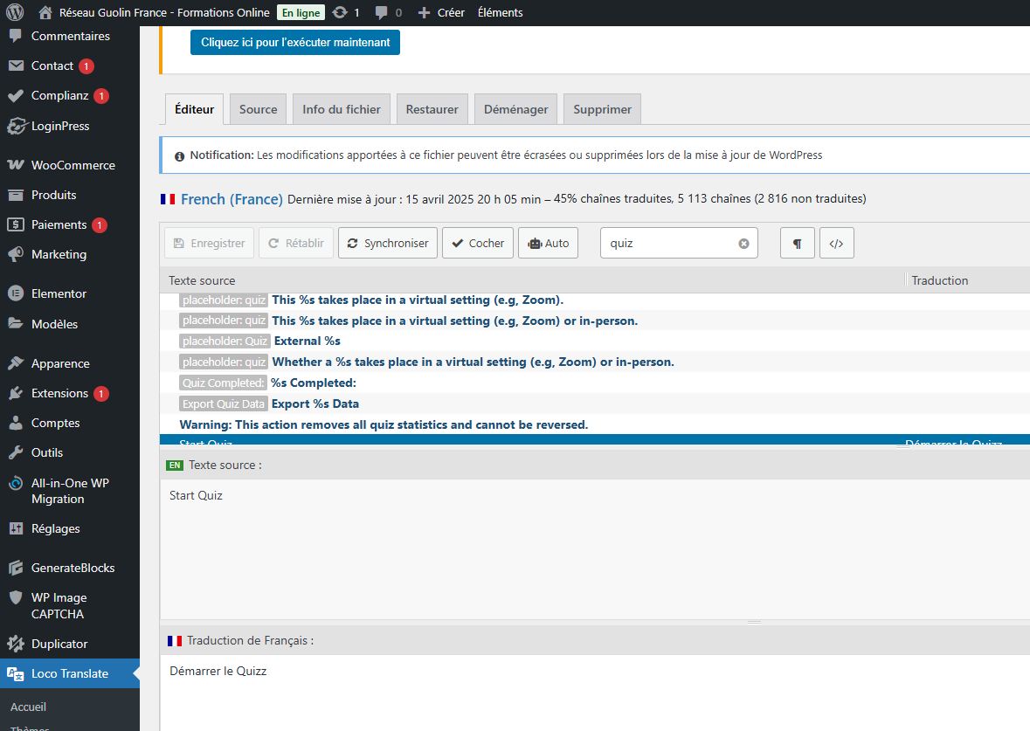
Task: Click 'Cliquez ici pour l'exécuter maintenant' button
Action: coord(295,42)
